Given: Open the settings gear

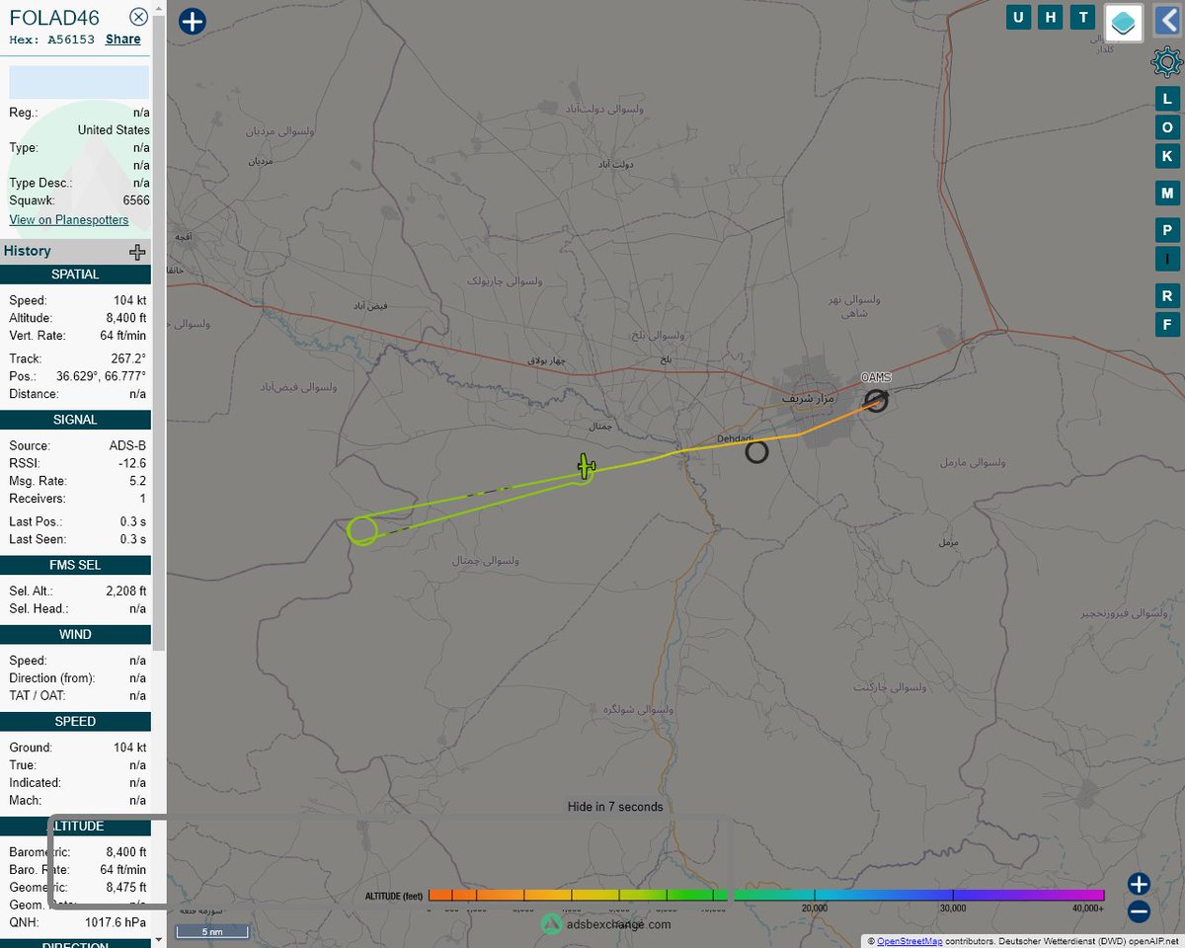Looking at the screenshot, I should click(x=1167, y=61).
